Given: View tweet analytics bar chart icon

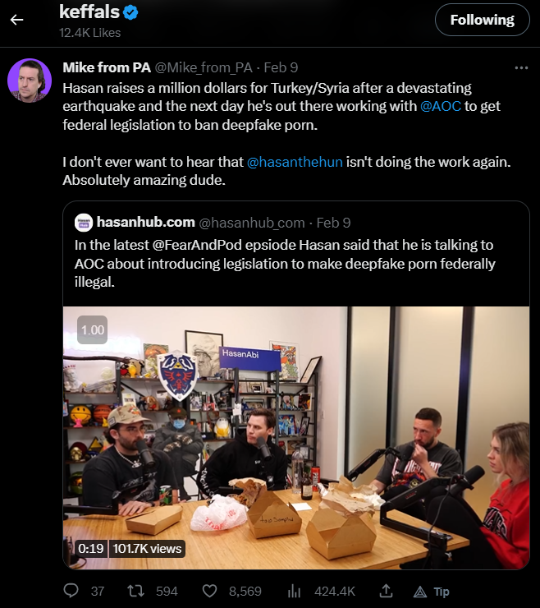Looking at the screenshot, I should point(294,591).
